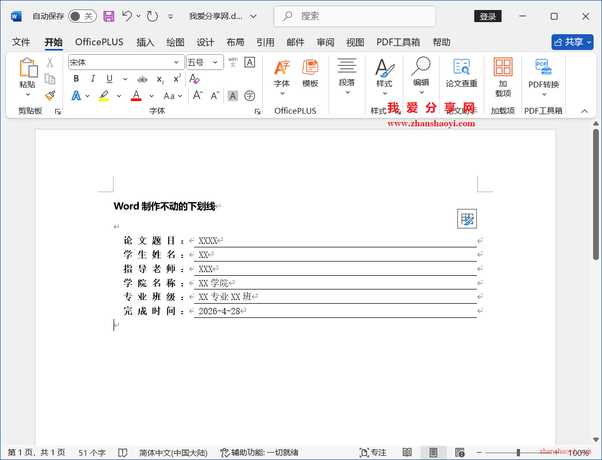Image resolution: width=602 pixels, height=460 pixels.
Task: Open Change Case Aa dropdown
Action: [172, 96]
